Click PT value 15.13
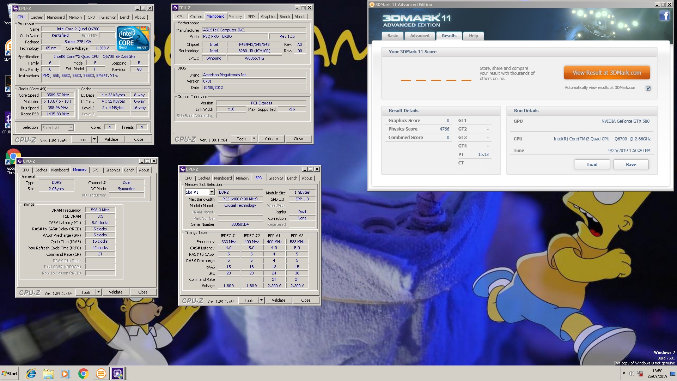The height and width of the screenshot is (381, 677). [483, 155]
